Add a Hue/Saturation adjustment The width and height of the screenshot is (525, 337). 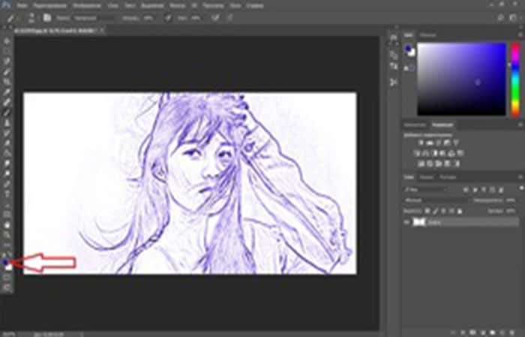point(417,154)
